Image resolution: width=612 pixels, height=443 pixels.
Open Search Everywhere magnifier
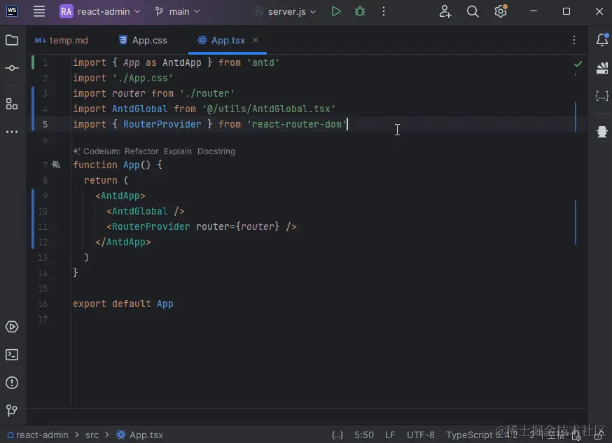pos(473,11)
